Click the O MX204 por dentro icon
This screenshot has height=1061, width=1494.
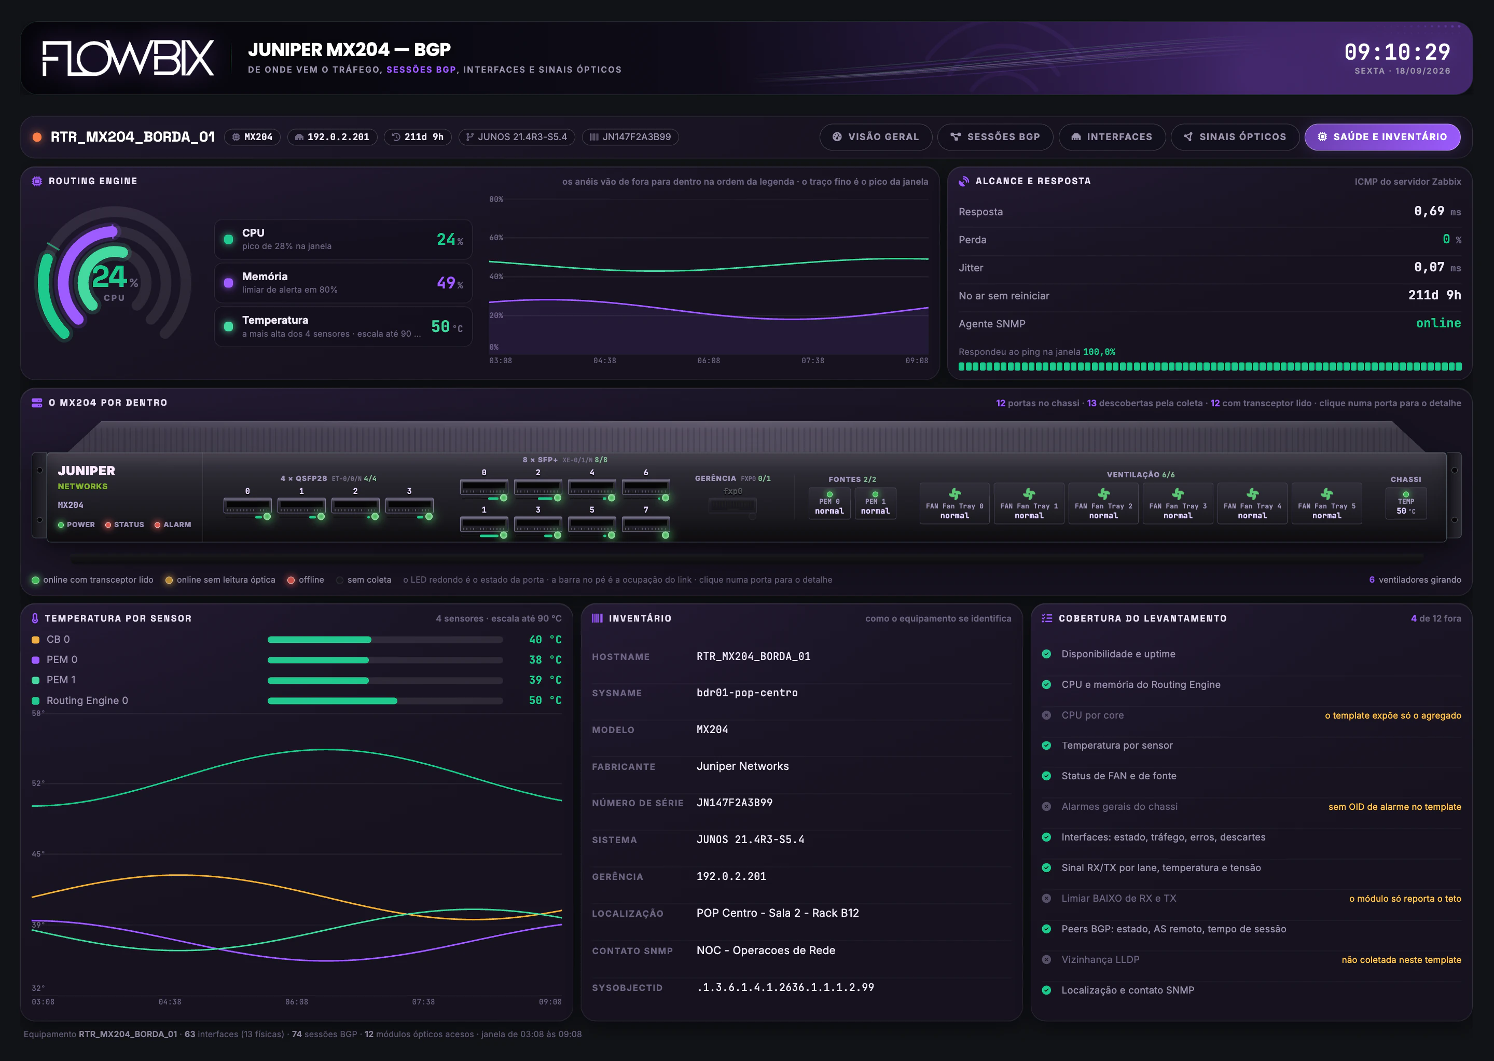coord(37,403)
